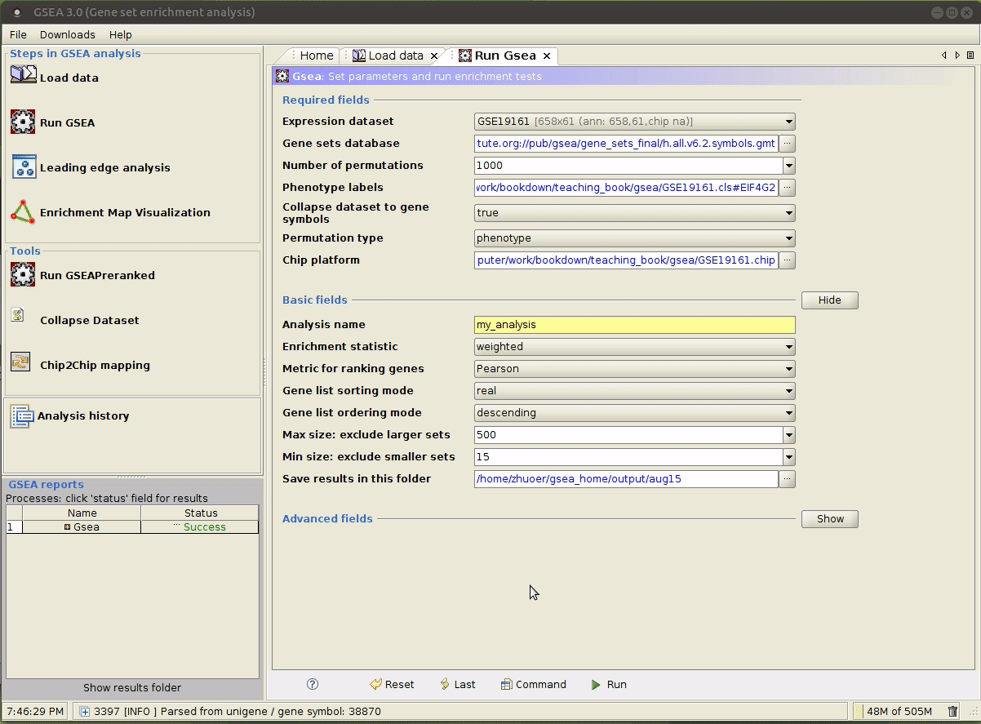Open Metric for ranking genes dropdown
The width and height of the screenshot is (981, 724).
tap(788, 369)
